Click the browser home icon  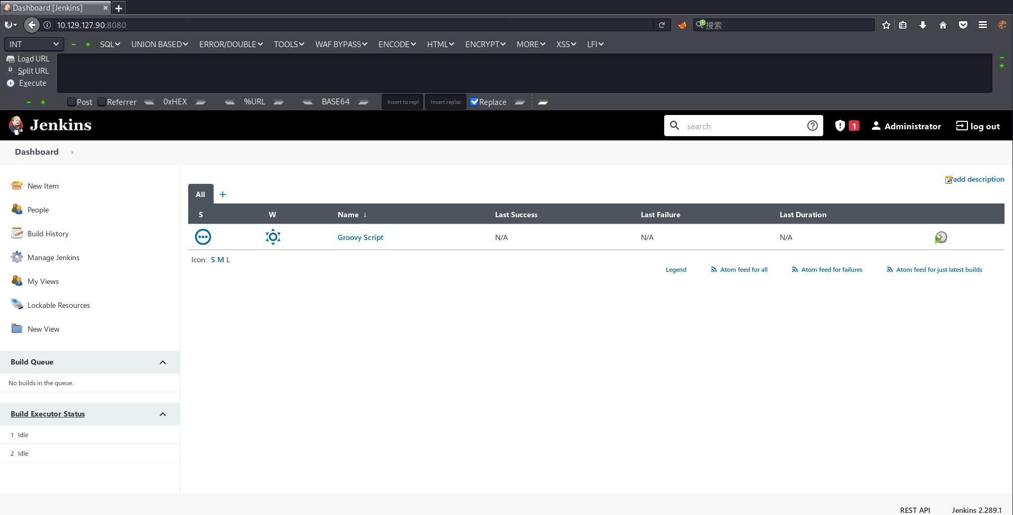pyautogui.click(x=942, y=25)
